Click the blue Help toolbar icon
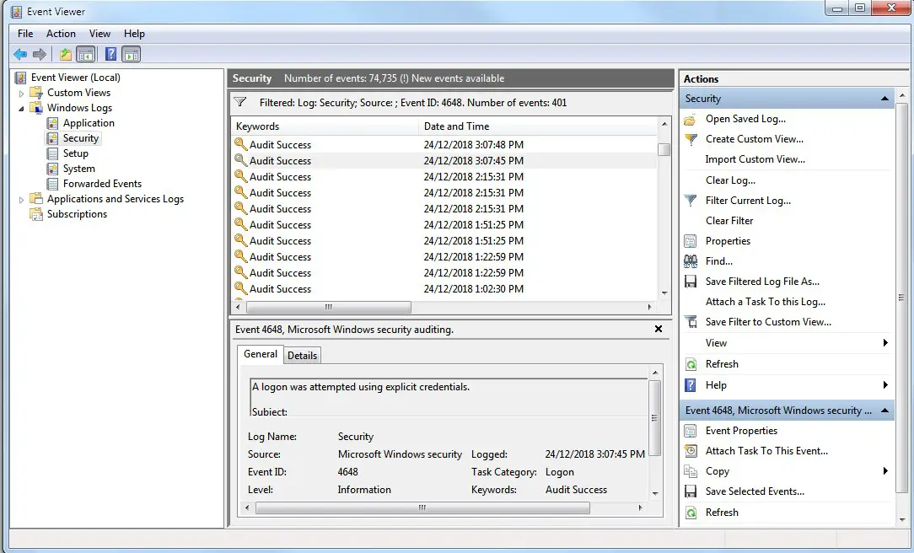 [x=110, y=55]
